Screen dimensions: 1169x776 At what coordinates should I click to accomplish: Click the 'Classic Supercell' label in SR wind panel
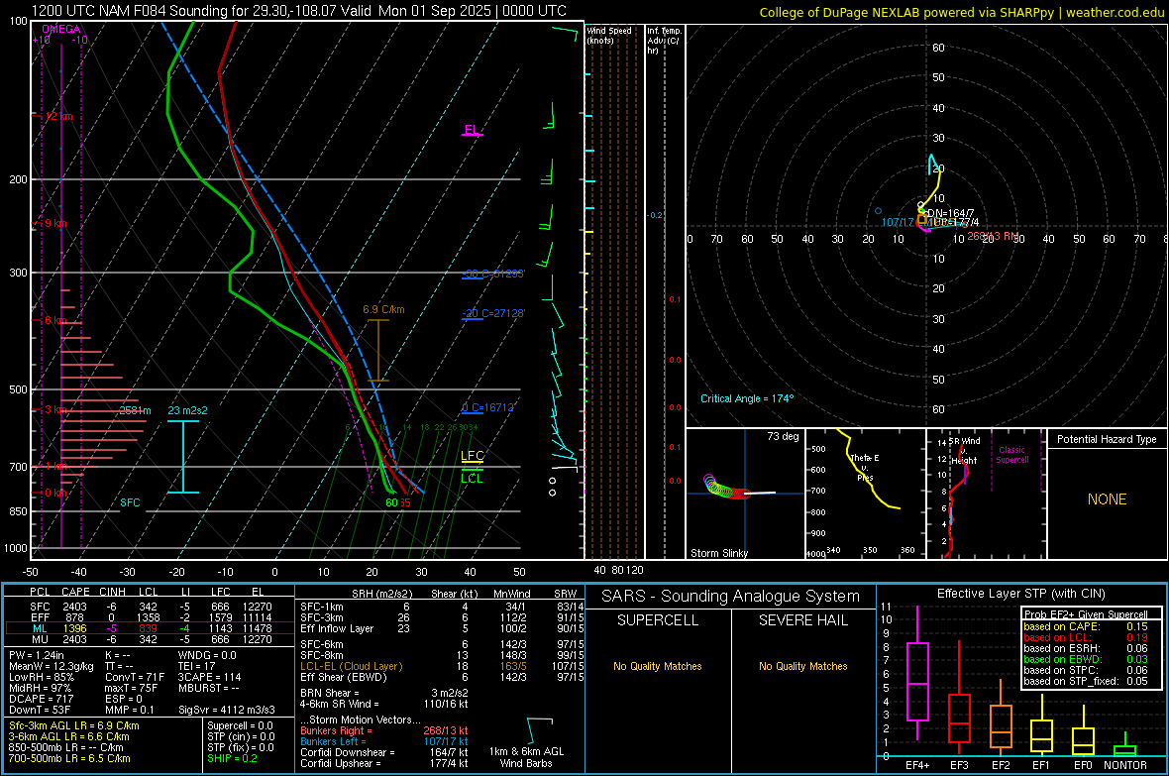(x=1011, y=455)
